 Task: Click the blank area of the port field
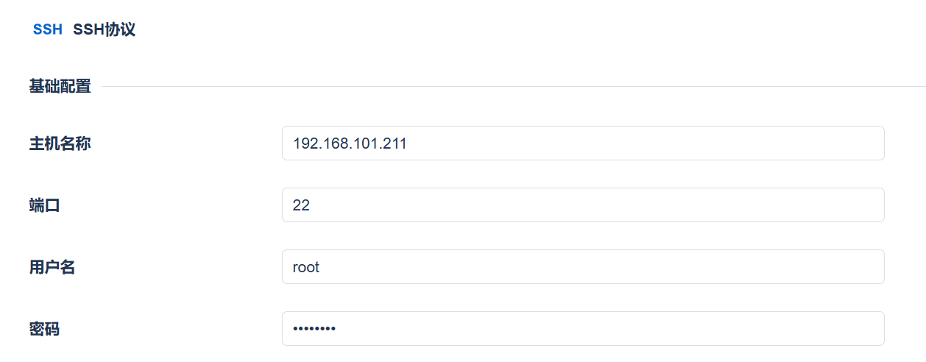pos(596,205)
